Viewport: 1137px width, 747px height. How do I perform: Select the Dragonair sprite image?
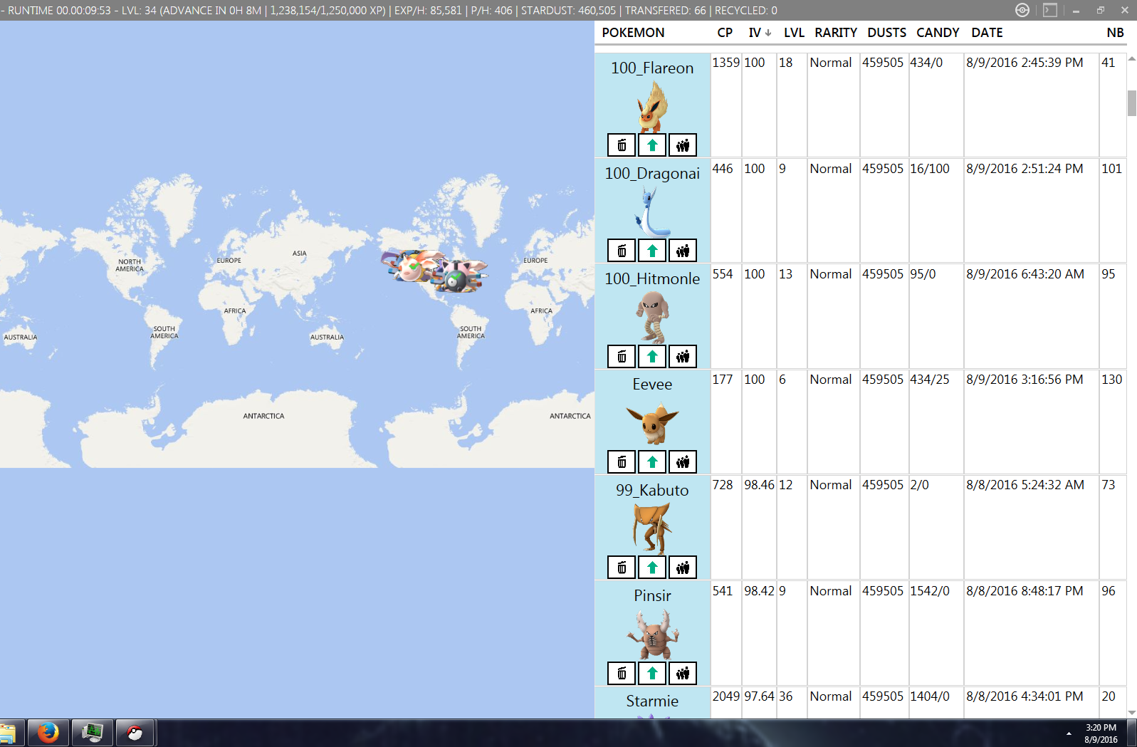coord(652,211)
